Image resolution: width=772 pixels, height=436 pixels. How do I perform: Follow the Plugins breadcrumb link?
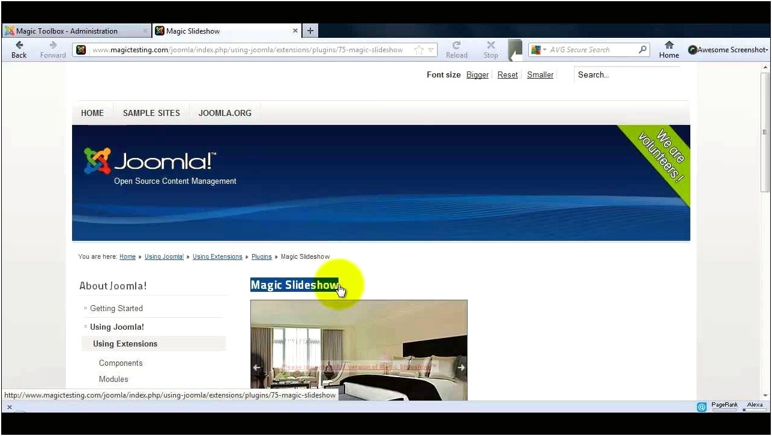262,257
